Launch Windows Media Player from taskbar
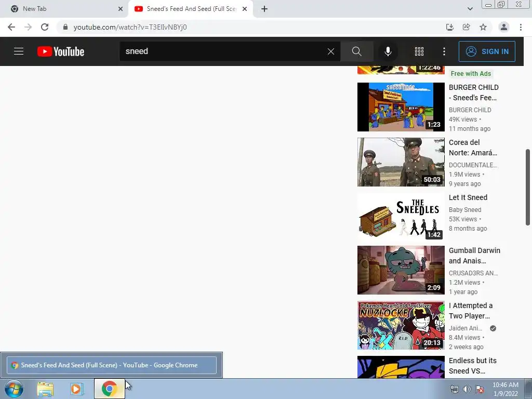The height and width of the screenshot is (399, 532). 77,389
